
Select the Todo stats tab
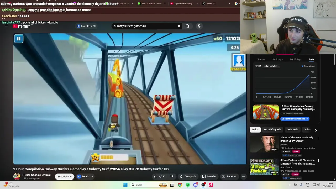tap(311, 59)
